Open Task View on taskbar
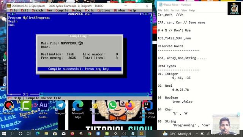This screenshot has height=137, width=243. click(29, 134)
